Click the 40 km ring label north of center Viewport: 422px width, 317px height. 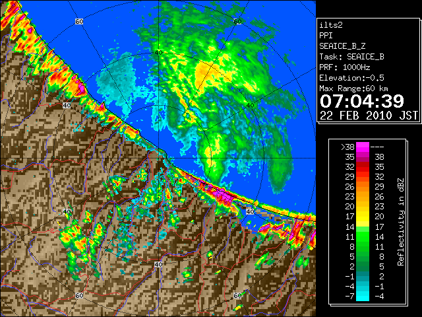tap(158, 52)
